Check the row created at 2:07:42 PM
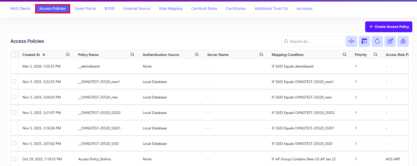Screen dimensions: 417x166 (14, 143)
